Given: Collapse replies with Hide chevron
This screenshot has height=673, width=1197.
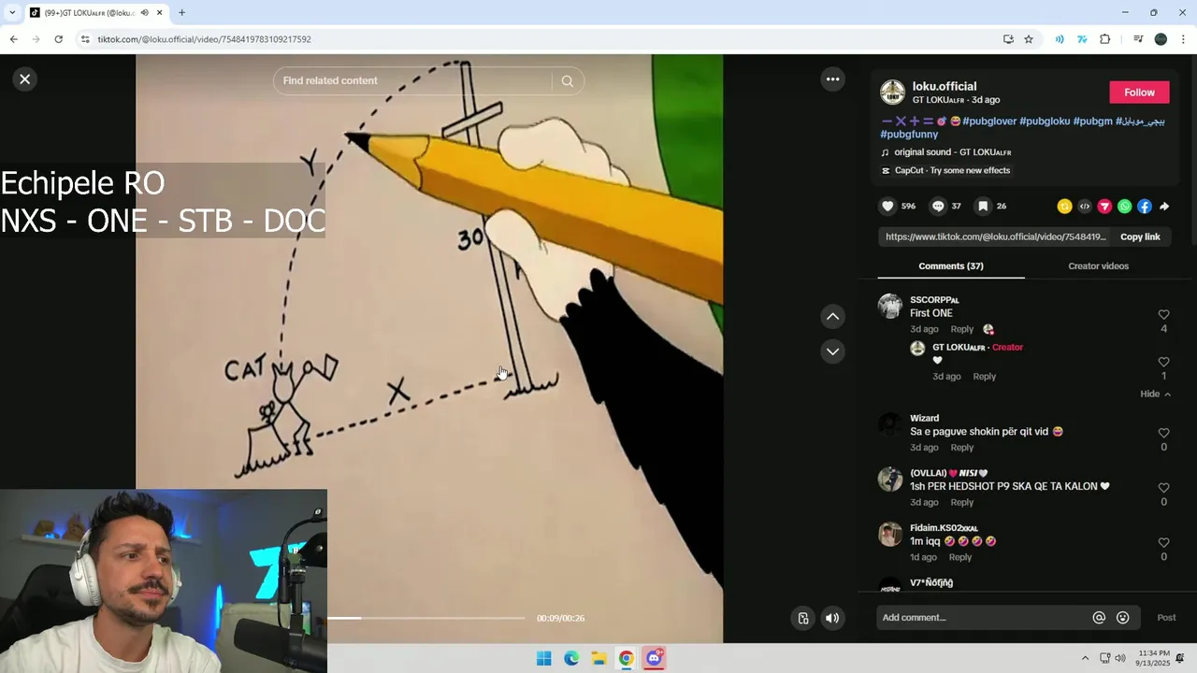Looking at the screenshot, I should pyautogui.click(x=1156, y=394).
